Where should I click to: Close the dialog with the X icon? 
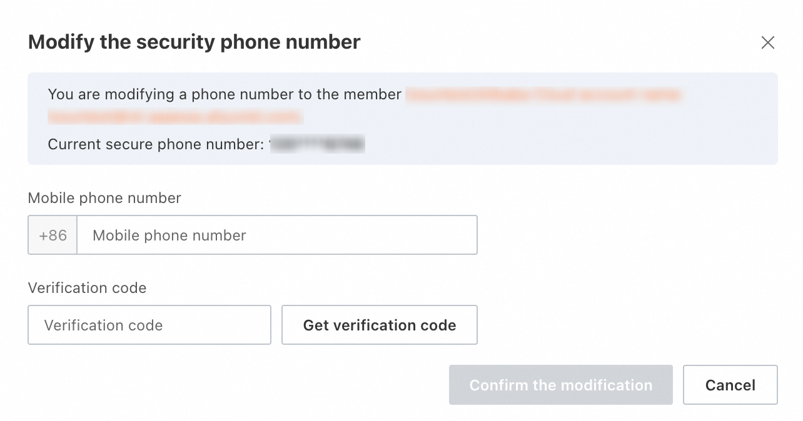coord(767,42)
